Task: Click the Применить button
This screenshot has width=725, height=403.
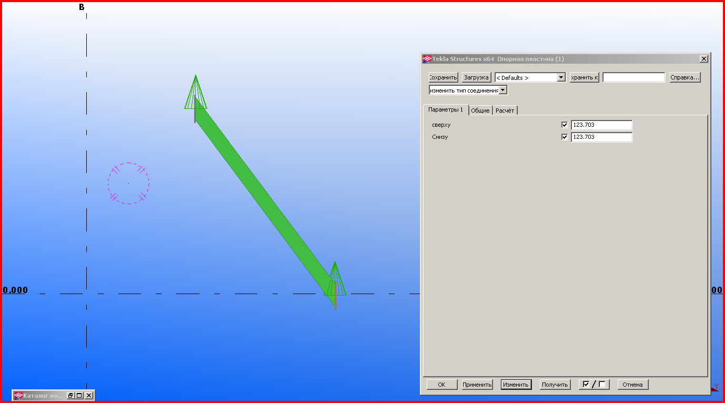Action: point(477,385)
